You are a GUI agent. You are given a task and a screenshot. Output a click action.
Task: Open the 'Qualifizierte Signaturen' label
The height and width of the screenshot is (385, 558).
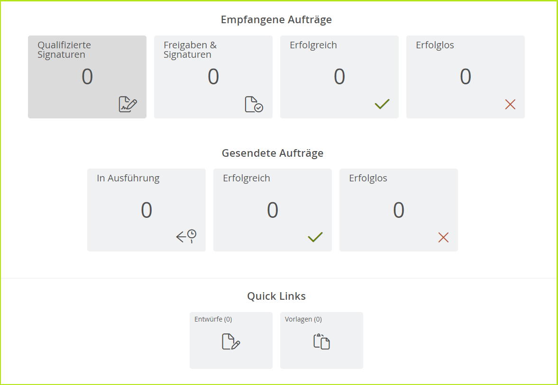tap(64, 50)
